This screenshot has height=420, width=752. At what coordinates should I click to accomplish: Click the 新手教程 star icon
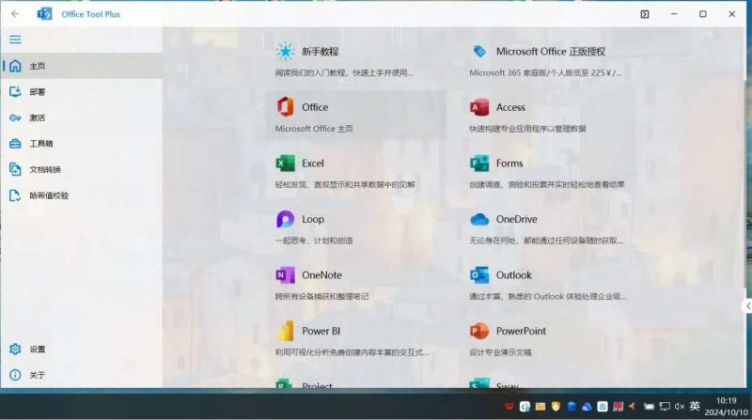pos(285,52)
